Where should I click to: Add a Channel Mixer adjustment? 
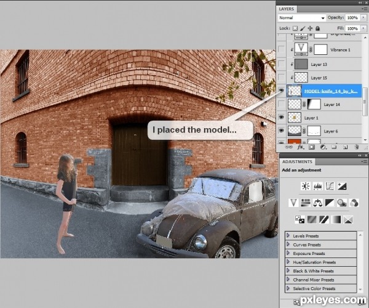tap(354, 203)
